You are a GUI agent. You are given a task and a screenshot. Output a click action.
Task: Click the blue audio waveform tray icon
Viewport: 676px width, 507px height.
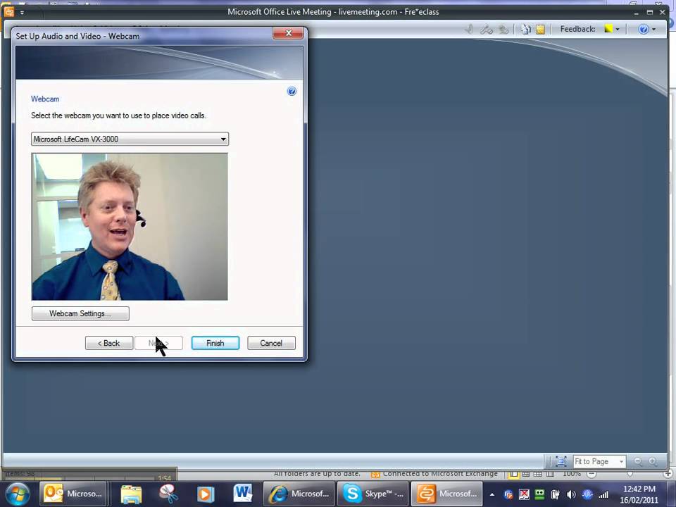click(x=587, y=494)
